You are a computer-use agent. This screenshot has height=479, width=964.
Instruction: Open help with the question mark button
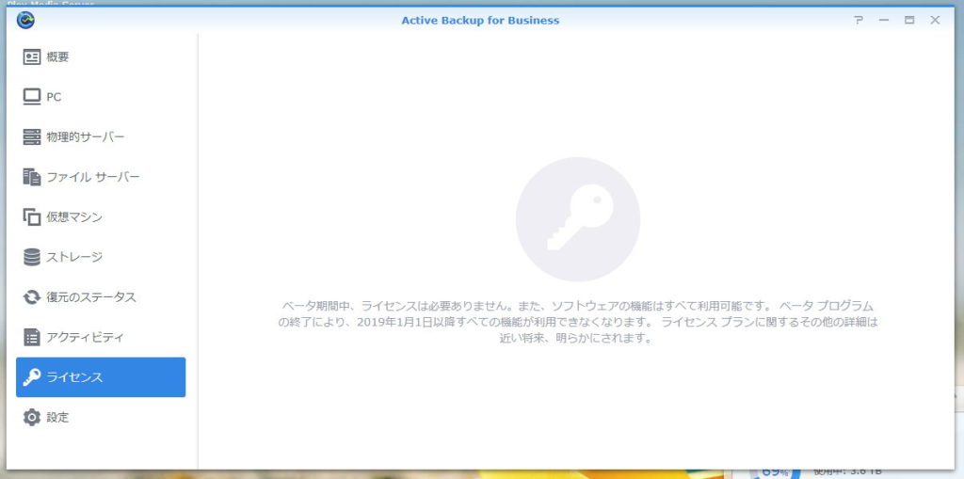coord(859,21)
